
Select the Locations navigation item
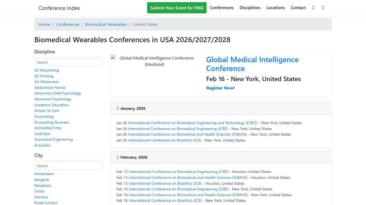pos(275,8)
